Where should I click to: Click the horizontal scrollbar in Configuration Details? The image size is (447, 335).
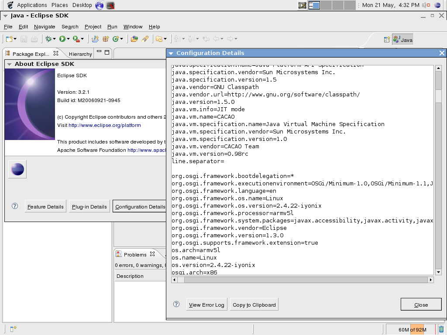pyautogui.click(x=301, y=280)
